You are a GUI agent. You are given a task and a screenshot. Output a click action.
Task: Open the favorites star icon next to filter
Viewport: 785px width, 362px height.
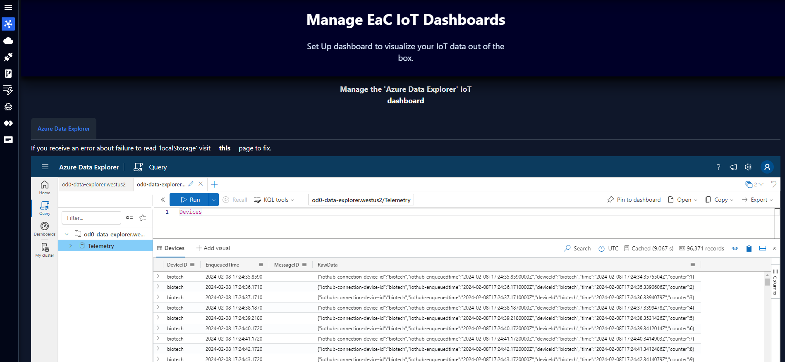click(143, 218)
